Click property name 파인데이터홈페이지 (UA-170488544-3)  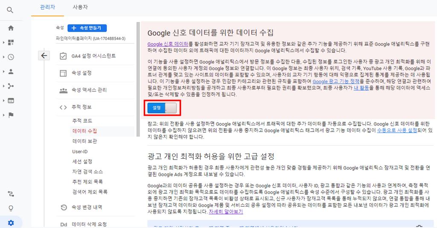click(90, 38)
